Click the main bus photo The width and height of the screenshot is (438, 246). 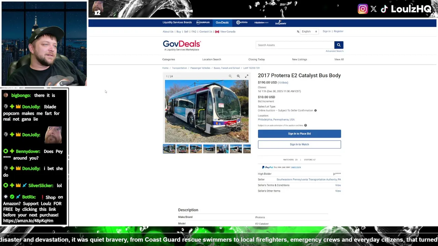coord(207,111)
